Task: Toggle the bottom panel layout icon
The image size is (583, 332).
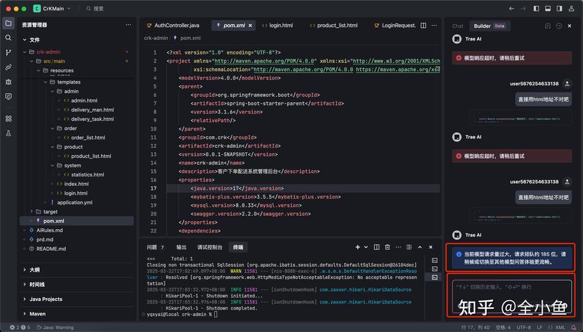Action: pos(548,8)
